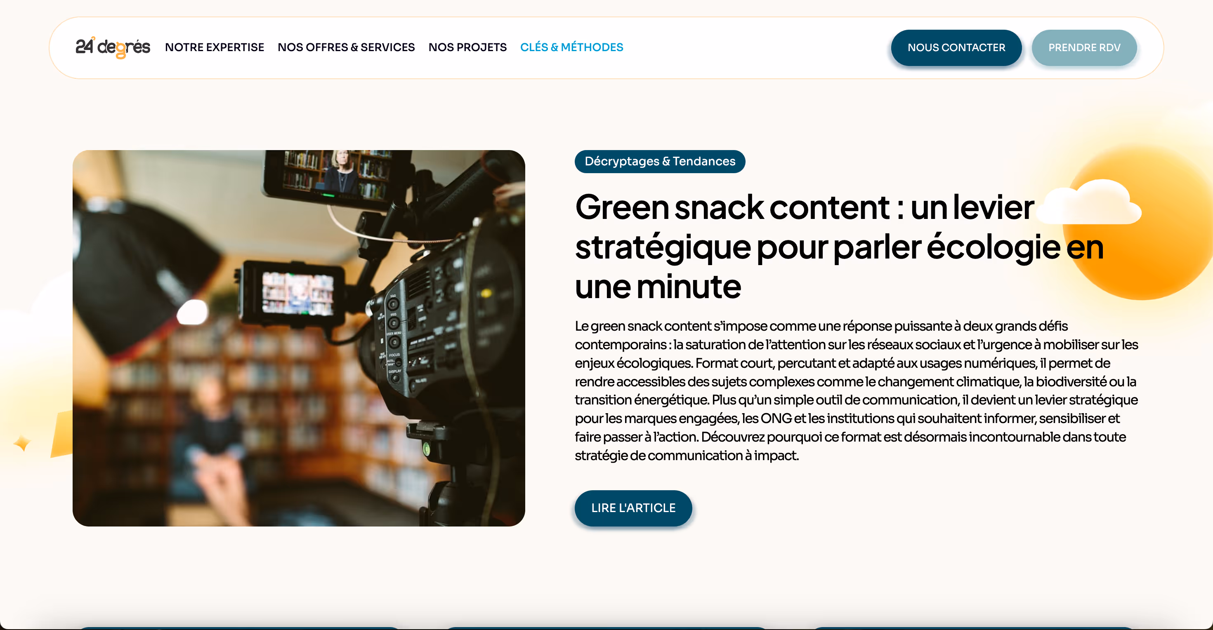This screenshot has width=1213, height=630.
Task: Go to Nos Projets page
Action: coord(467,47)
